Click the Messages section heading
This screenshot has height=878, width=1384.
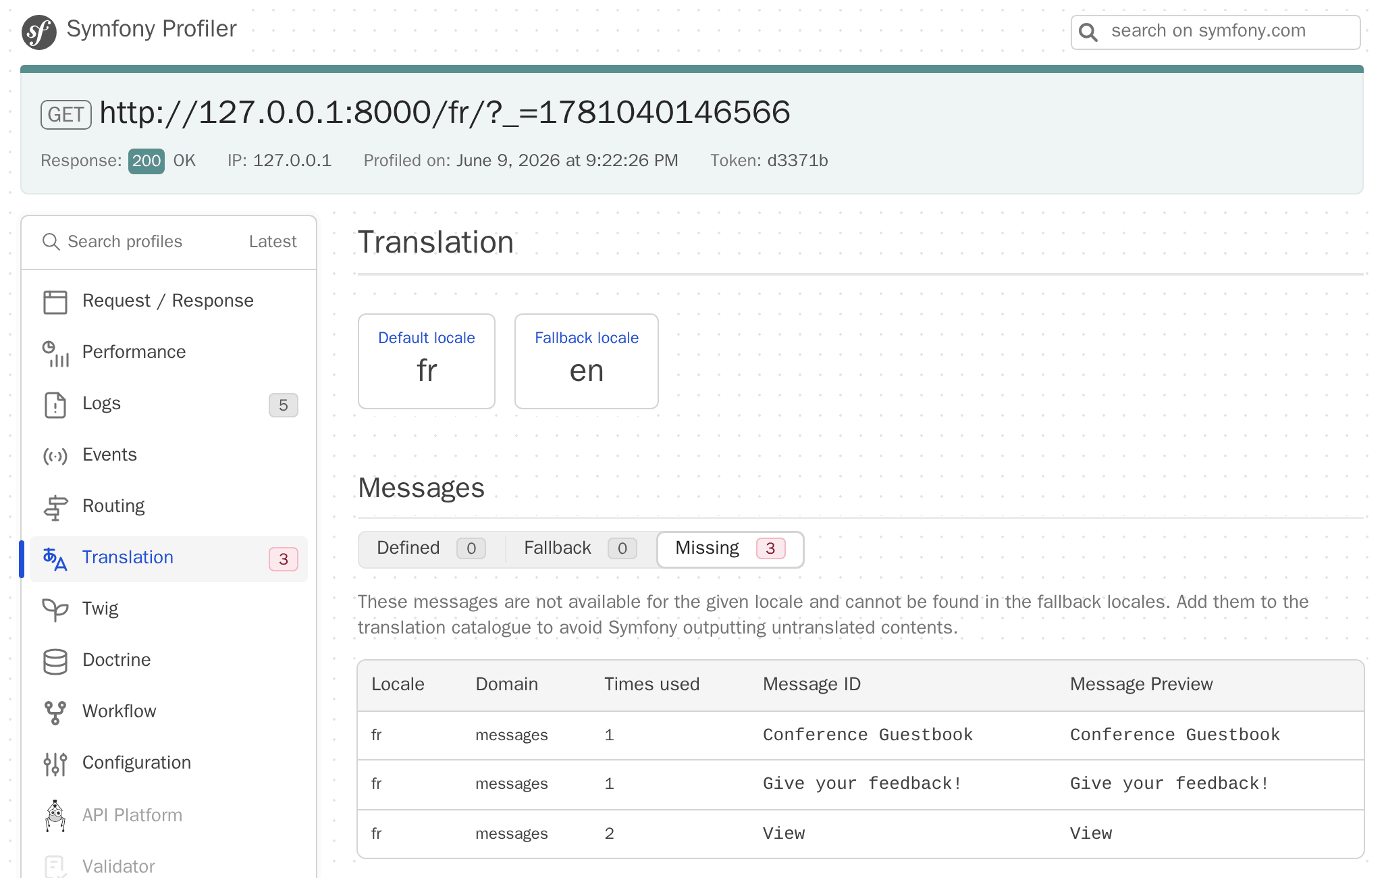421,488
